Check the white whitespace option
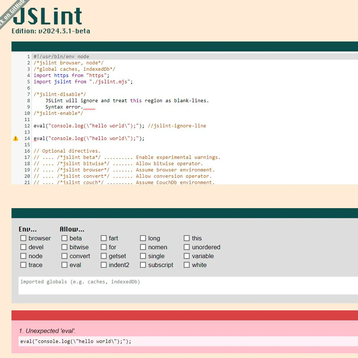358x358 pixels. (x=187, y=265)
